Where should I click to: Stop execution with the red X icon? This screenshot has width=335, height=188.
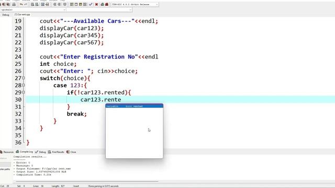point(96,4)
